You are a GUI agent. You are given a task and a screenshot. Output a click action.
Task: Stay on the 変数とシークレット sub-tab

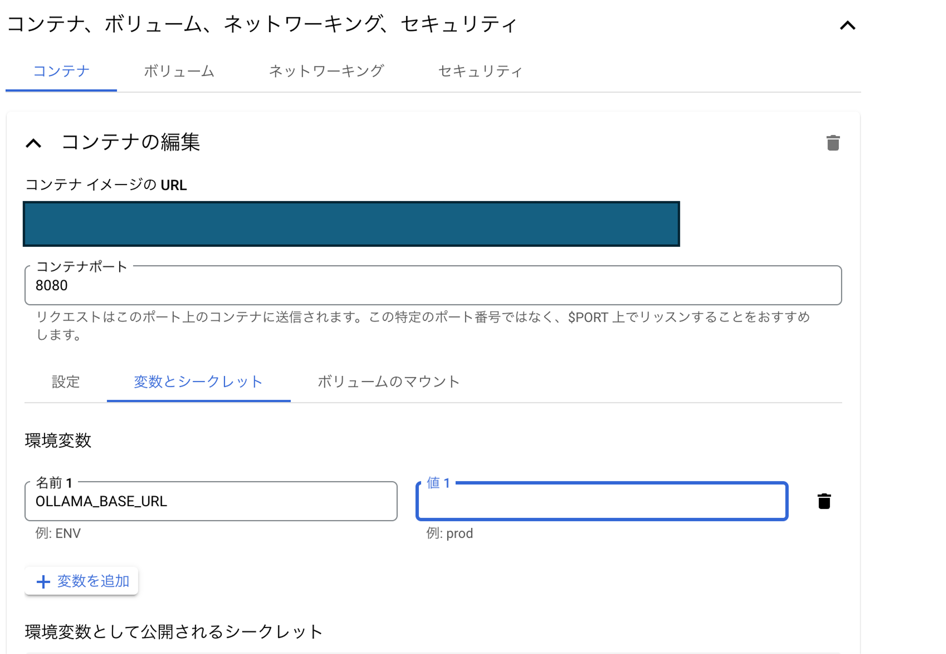coord(198,382)
